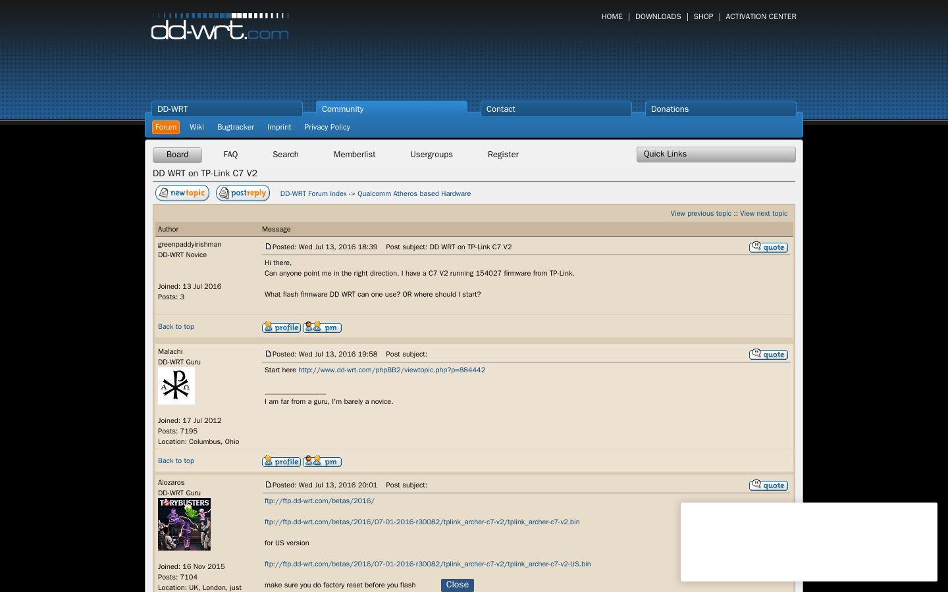Open Imprint from the sub-menu
The height and width of the screenshot is (592, 948).
(279, 127)
